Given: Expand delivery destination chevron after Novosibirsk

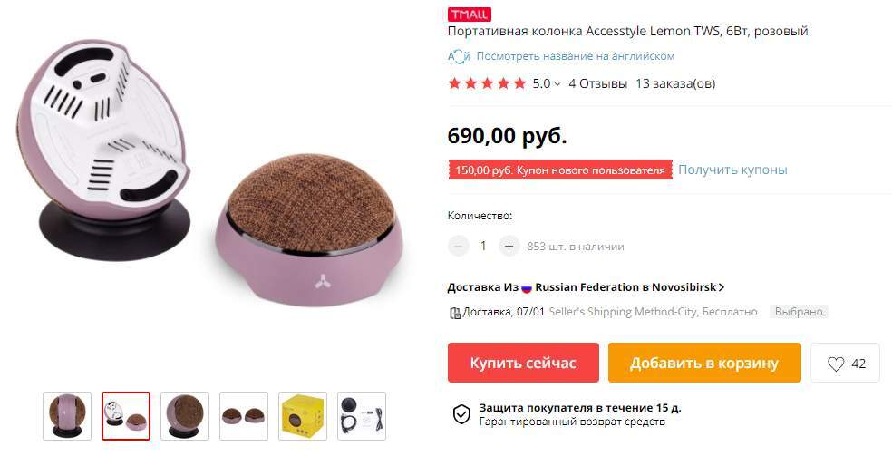Looking at the screenshot, I should point(722,287).
